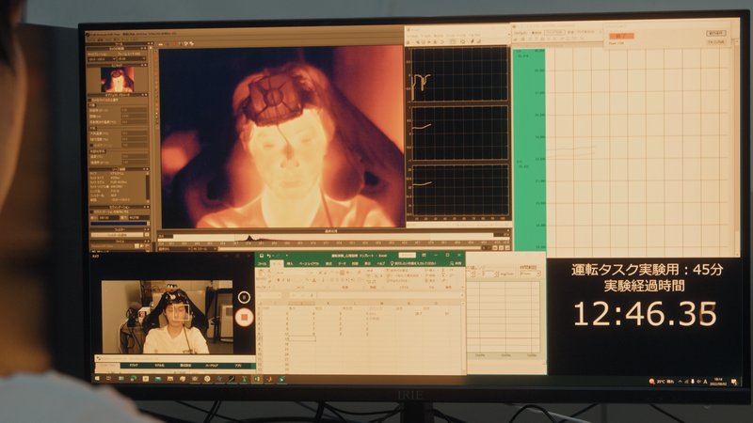
Task: Open the first dropdown under the camera control panel
Action: [101, 59]
